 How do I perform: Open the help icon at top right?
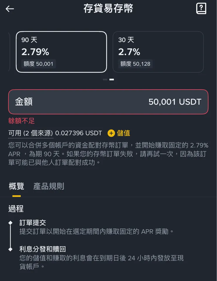[201, 9]
